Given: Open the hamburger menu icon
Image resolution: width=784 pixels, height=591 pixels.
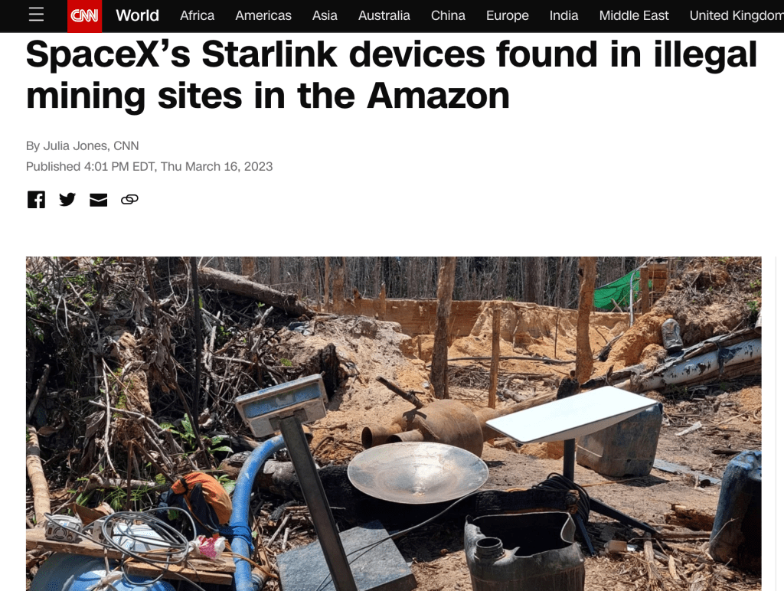Looking at the screenshot, I should point(36,15).
